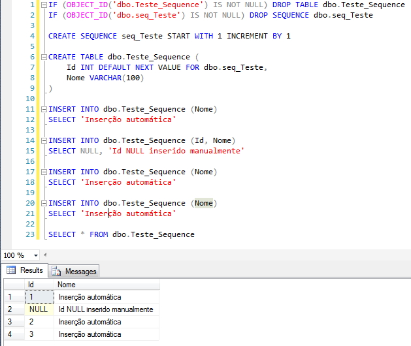Click 'Inserção automática' in result row 3
The height and width of the screenshot is (346, 411).
pyautogui.click(x=107, y=322)
